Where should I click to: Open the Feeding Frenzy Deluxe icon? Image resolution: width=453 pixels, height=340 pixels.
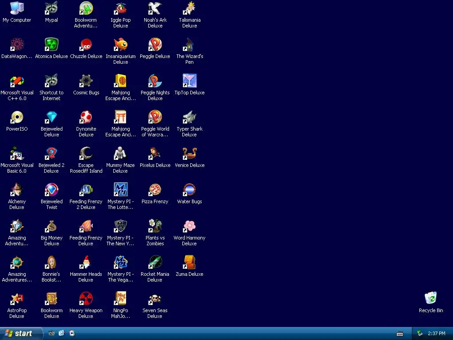point(86,226)
